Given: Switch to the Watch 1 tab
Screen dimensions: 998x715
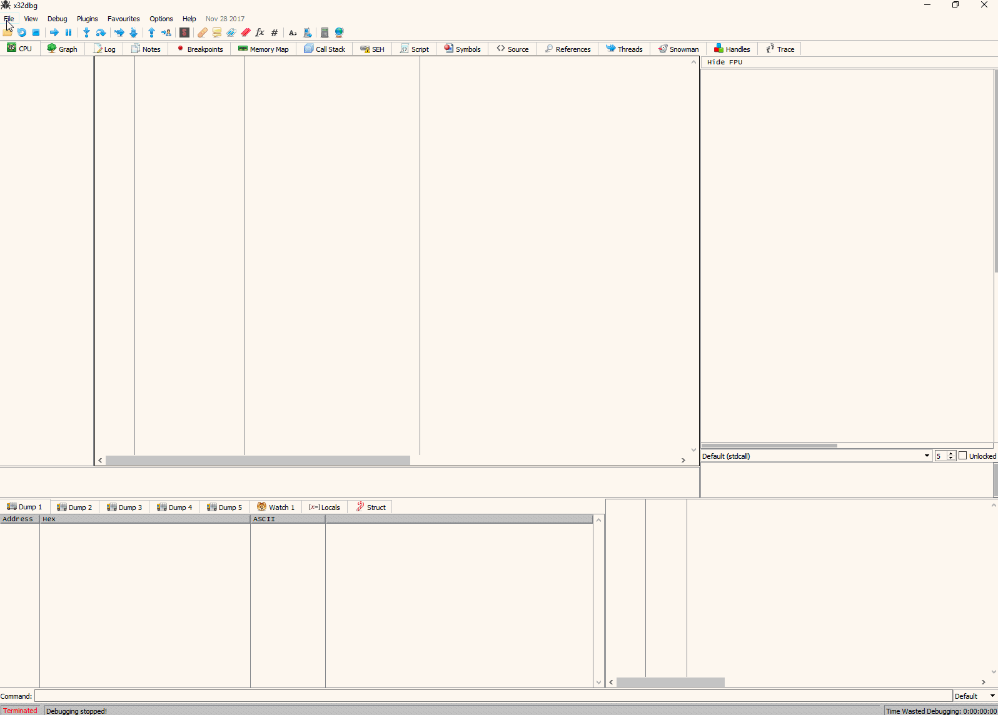Looking at the screenshot, I should tap(276, 507).
